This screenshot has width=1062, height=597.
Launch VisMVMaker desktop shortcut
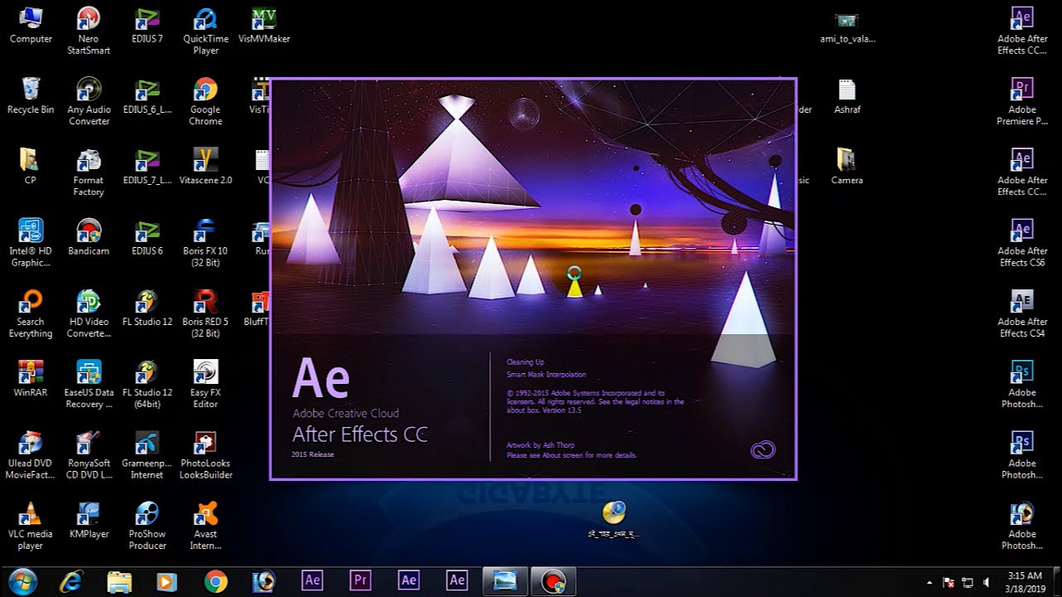click(x=264, y=25)
